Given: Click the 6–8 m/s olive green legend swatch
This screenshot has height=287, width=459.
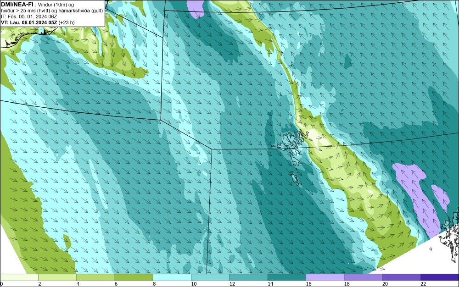Looking at the screenshot, I should pyautogui.click(x=134, y=277).
